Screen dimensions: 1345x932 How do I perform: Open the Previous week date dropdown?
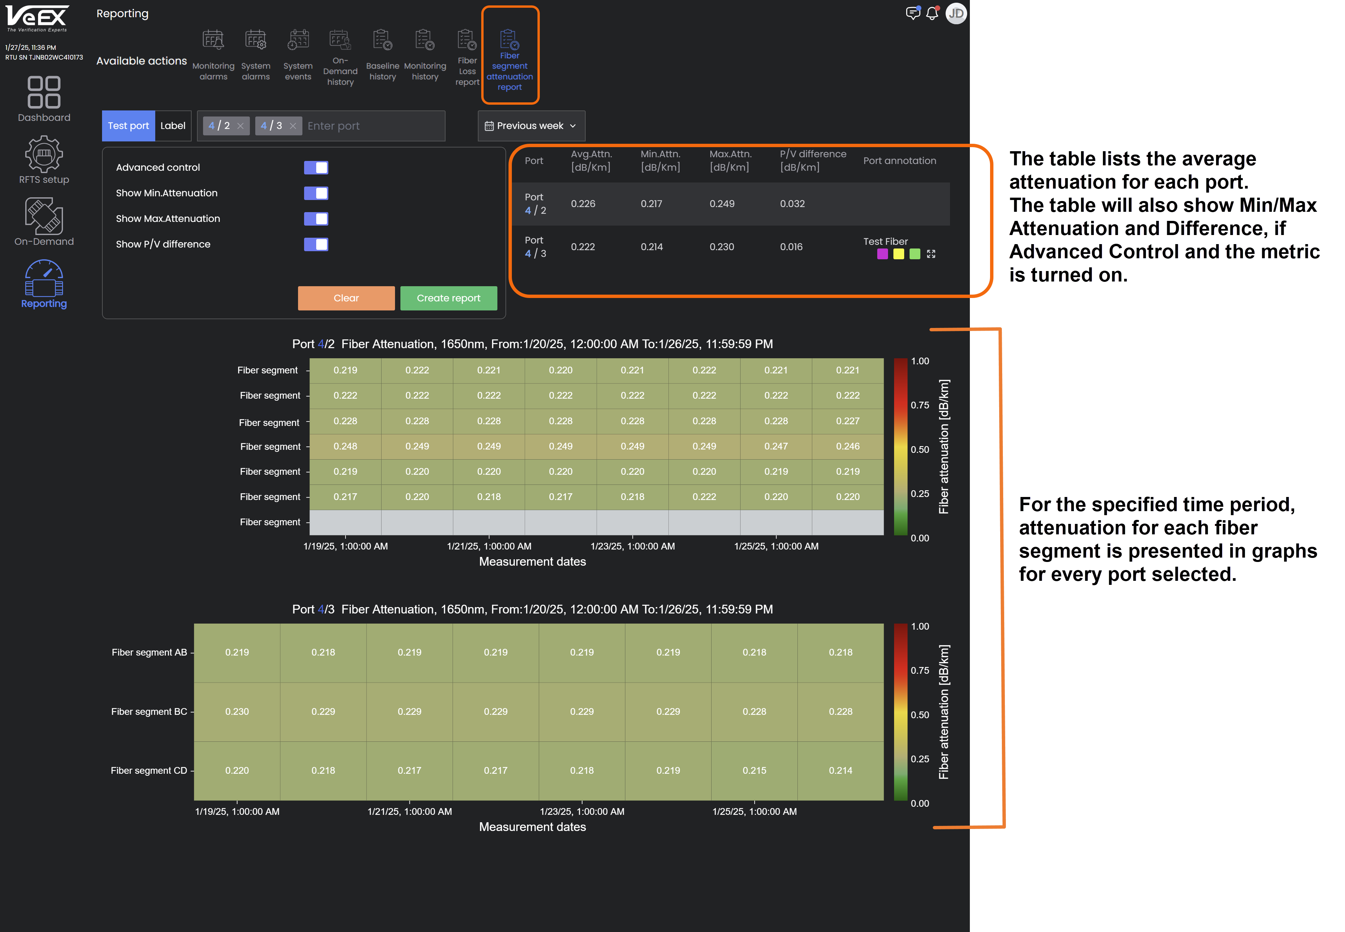(x=531, y=126)
